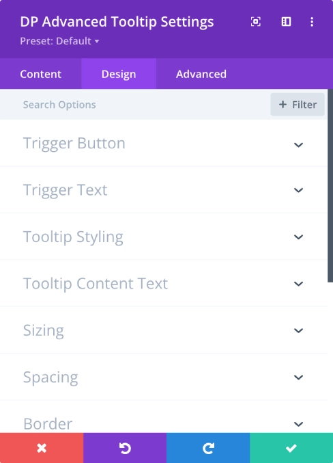Open the three-dot more options menu
The width and height of the screenshot is (333, 463).
tap(312, 22)
